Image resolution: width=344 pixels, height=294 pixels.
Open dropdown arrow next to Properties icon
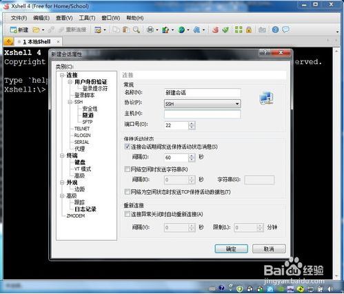[105, 30]
